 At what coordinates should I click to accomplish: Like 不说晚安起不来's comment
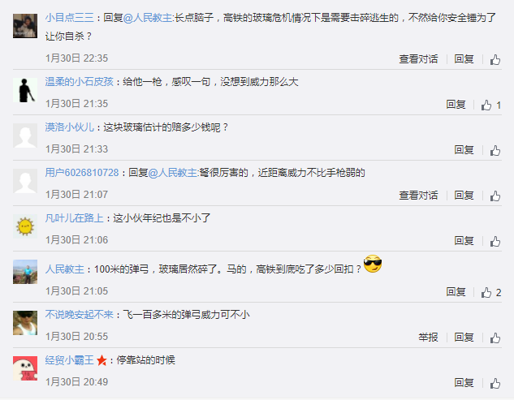coord(495,338)
